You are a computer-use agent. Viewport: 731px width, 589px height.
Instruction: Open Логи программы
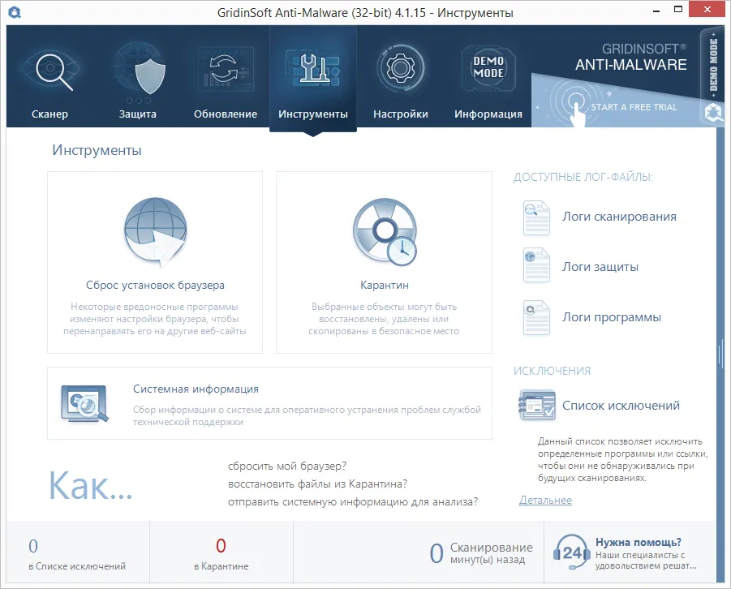pos(611,317)
